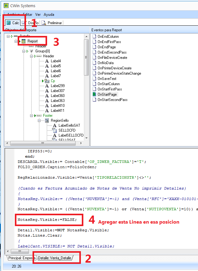
Task: Click the Report node icon
Action: (24, 41)
